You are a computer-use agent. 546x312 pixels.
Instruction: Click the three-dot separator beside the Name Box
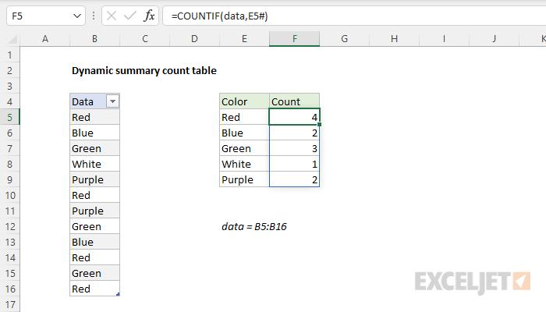click(93, 16)
